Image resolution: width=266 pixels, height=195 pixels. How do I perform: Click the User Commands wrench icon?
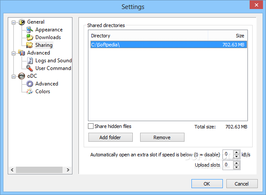point(29,68)
